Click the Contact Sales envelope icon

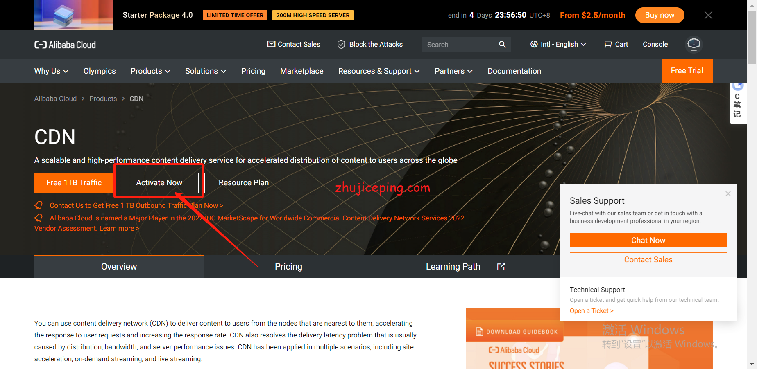point(271,44)
